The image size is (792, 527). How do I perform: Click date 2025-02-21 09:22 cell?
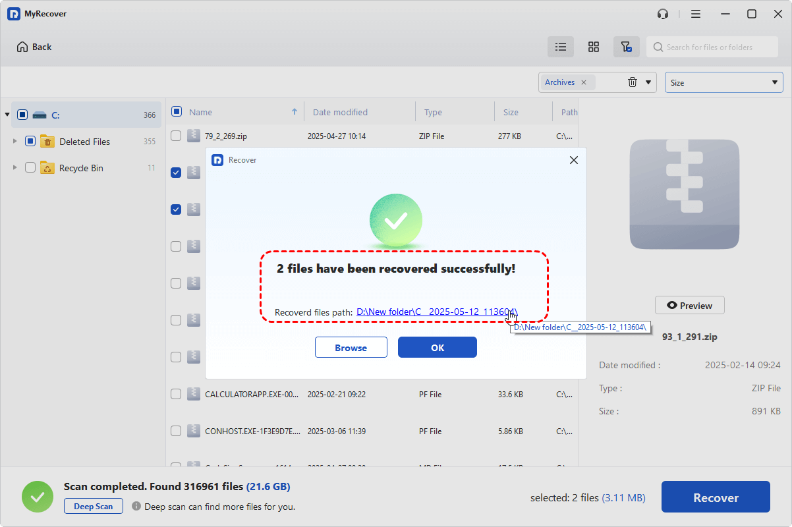pos(337,395)
